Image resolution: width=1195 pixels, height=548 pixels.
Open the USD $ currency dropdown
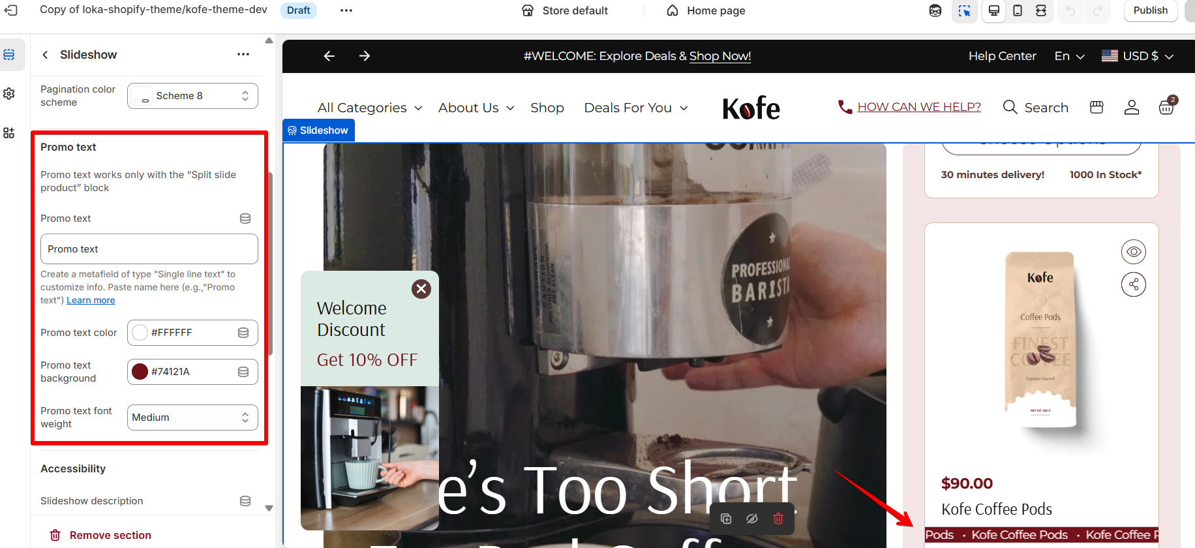[x=1138, y=56]
